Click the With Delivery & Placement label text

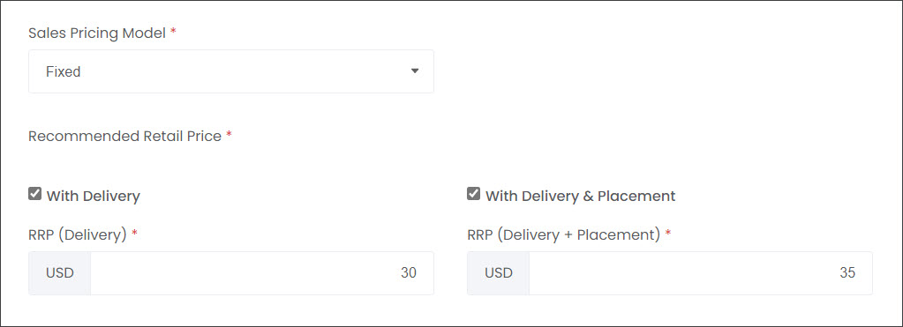click(x=581, y=196)
